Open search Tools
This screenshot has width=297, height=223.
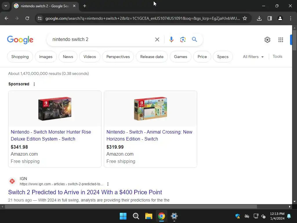coord(277,57)
